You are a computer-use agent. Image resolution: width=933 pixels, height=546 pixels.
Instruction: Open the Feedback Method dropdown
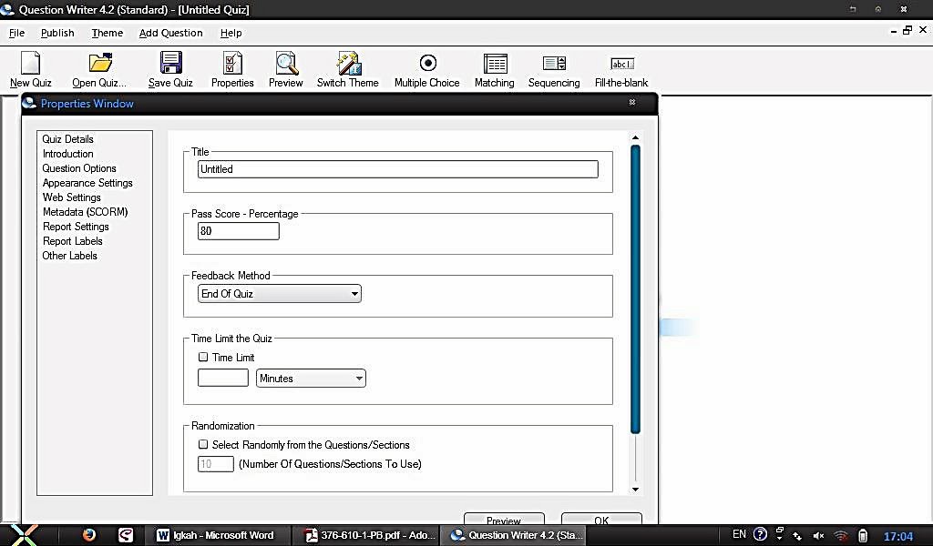click(279, 294)
